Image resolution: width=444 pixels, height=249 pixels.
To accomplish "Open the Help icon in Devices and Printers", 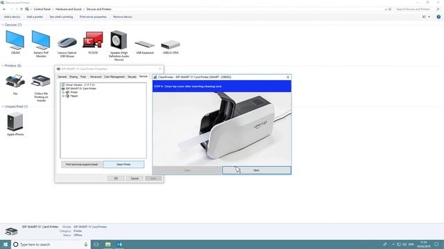I will (438, 17).
